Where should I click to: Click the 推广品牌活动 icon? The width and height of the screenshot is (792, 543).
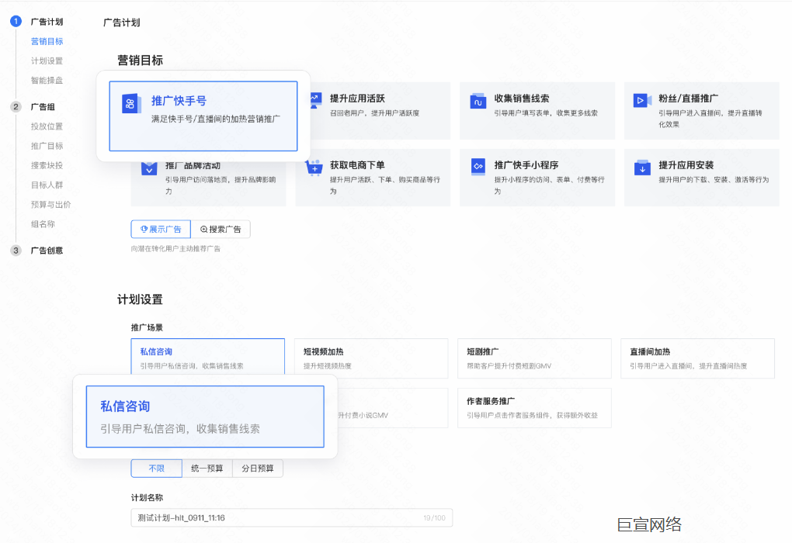coord(149,168)
